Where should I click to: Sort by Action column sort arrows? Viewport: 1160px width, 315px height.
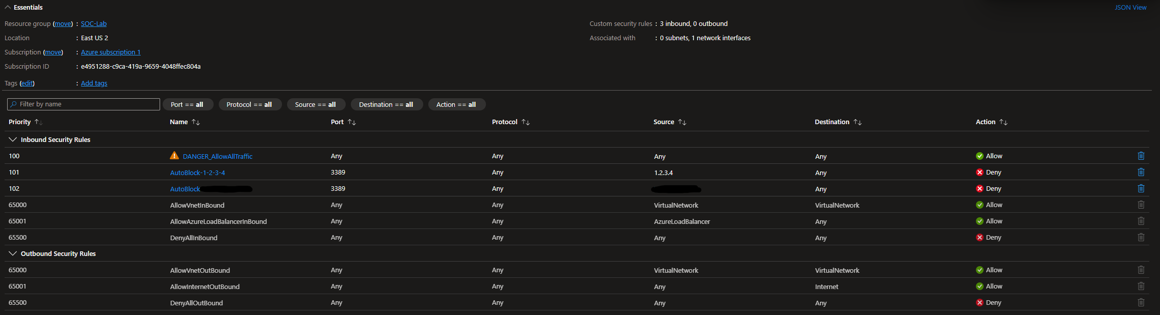coord(1003,122)
